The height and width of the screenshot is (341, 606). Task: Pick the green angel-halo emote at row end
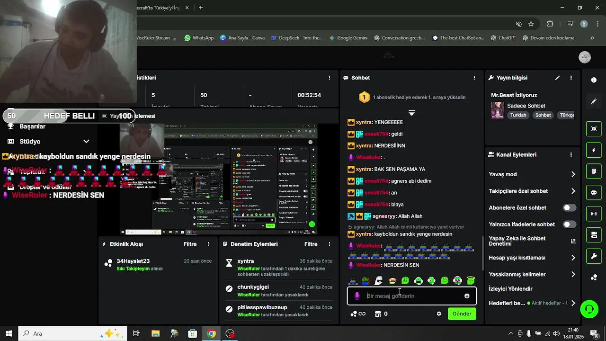471,281
